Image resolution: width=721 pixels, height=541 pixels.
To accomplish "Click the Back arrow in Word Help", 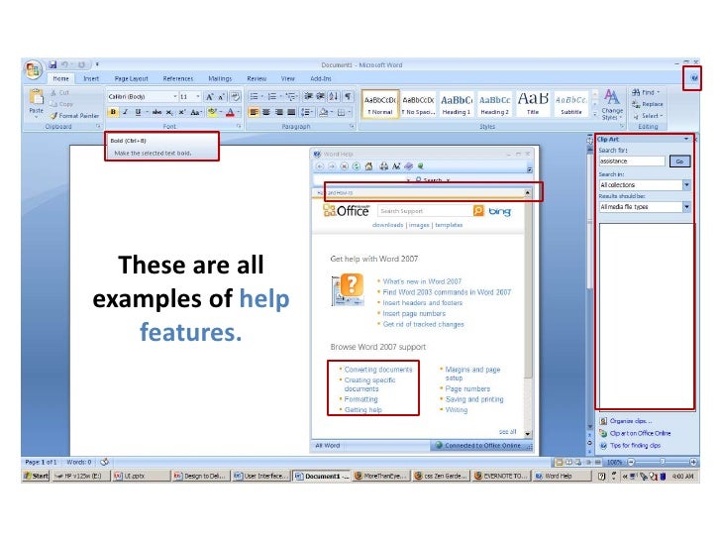I will click(x=320, y=166).
